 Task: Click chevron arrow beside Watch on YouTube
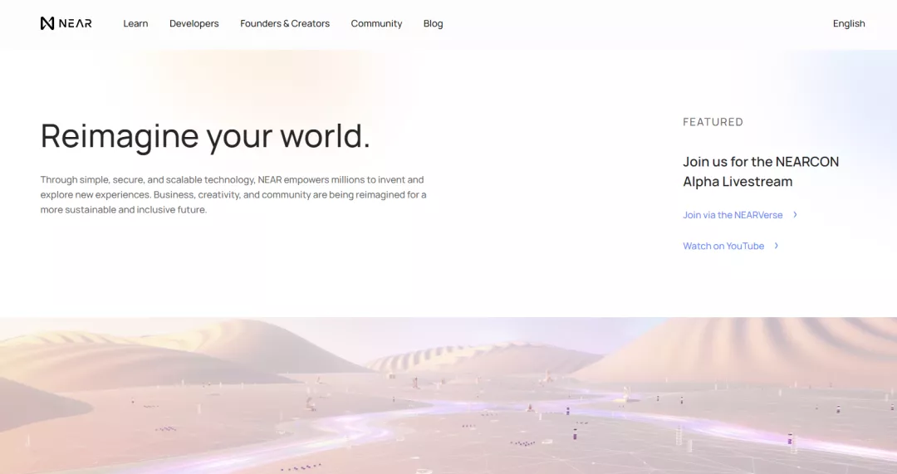click(777, 246)
